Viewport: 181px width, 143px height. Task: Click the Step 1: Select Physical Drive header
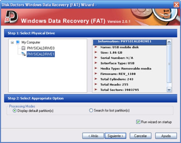click(x=90, y=33)
